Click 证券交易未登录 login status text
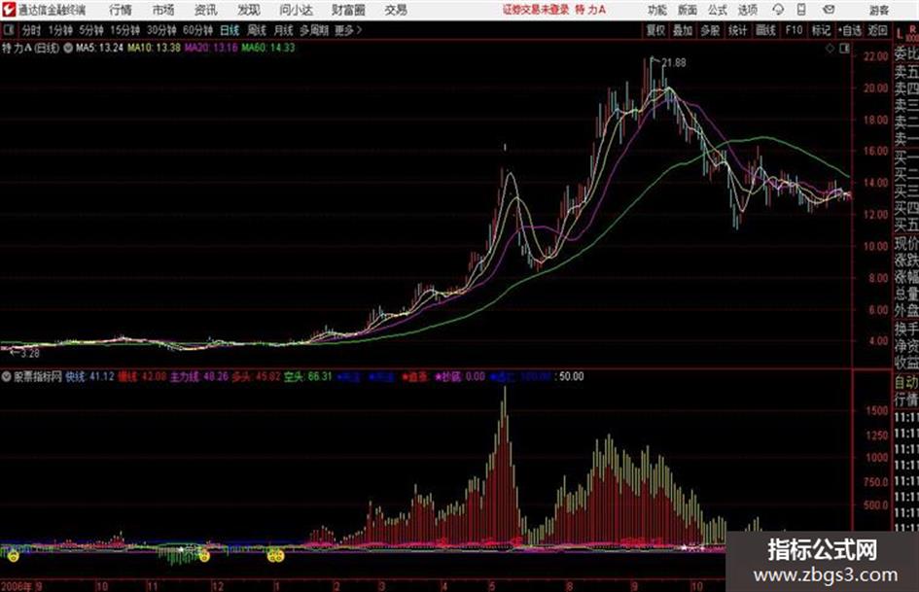 [x=536, y=10]
